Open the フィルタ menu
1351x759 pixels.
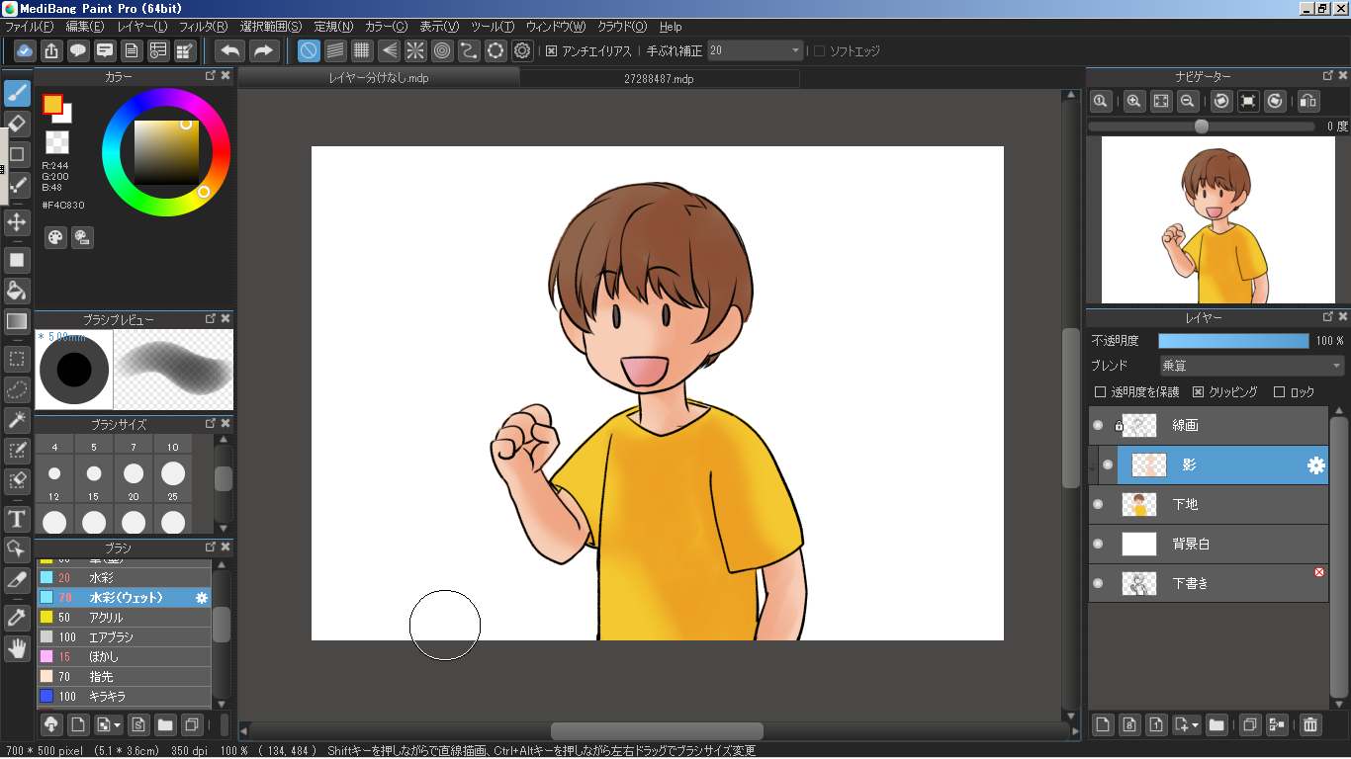[203, 27]
